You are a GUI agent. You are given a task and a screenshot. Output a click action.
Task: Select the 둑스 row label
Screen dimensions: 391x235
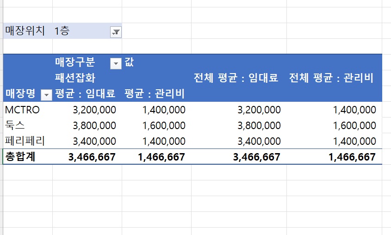[x=15, y=125]
